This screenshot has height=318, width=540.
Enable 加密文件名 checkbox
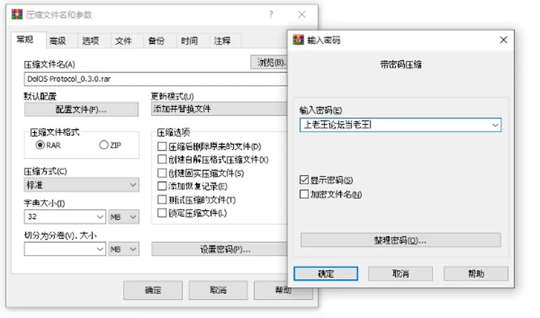304,194
